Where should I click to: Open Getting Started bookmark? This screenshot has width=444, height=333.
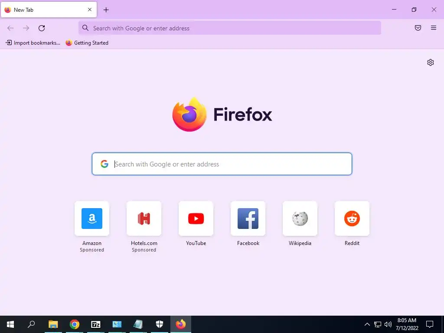tap(87, 43)
